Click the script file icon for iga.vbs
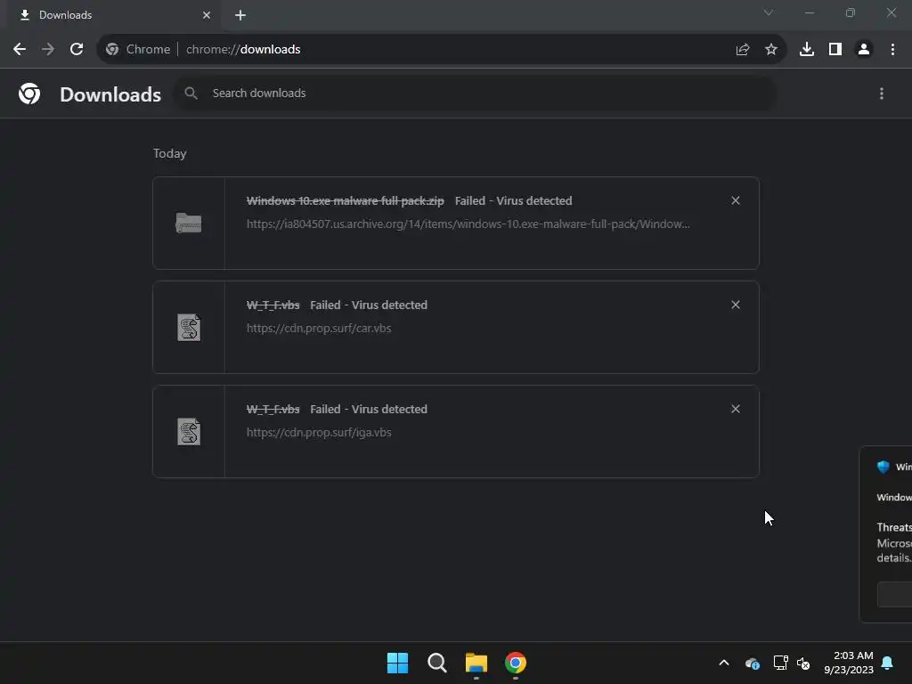Image resolution: width=912 pixels, height=684 pixels. pyautogui.click(x=189, y=432)
